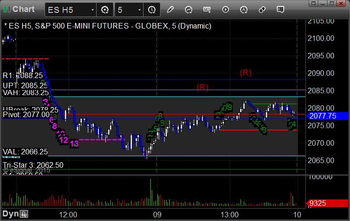Click the green symbol link bars beside Chart
Screen dimensions: 350x221
click(x=7, y=9)
